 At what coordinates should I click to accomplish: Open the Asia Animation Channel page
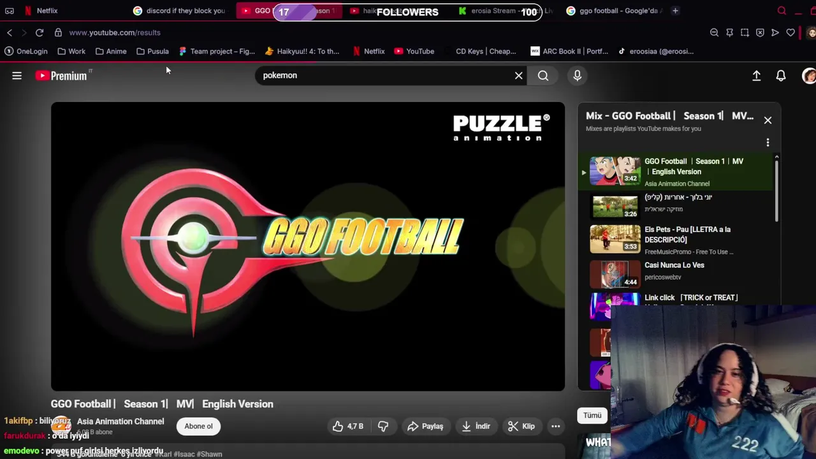click(120, 421)
